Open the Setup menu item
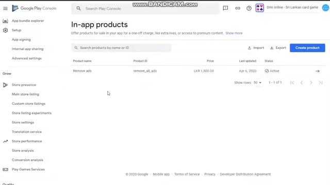Image resolution: width=330 pixels, height=185 pixels. (x=16, y=30)
